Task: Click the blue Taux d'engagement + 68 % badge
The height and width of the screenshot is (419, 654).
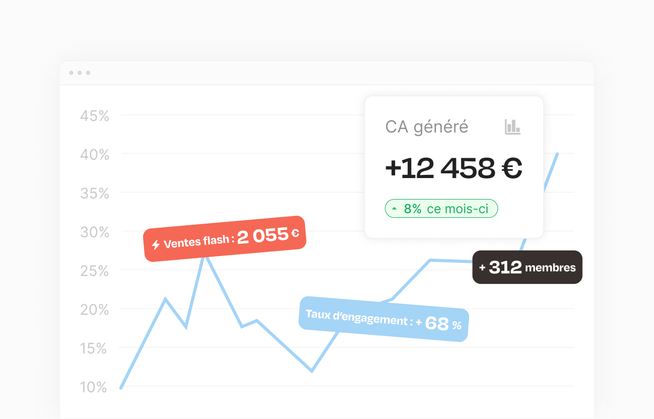Action: click(x=384, y=319)
